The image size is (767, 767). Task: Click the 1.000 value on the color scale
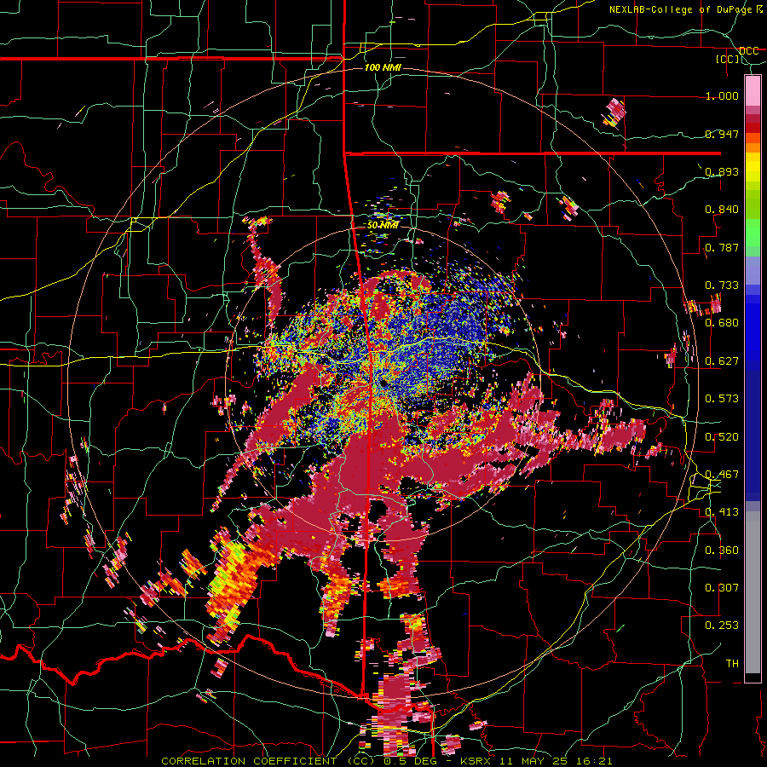pyautogui.click(x=722, y=95)
